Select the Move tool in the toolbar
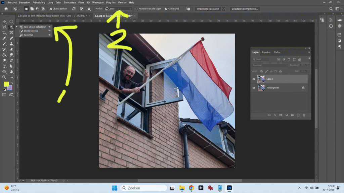344x193 pixels. pyautogui.click(x=4, y=21)
